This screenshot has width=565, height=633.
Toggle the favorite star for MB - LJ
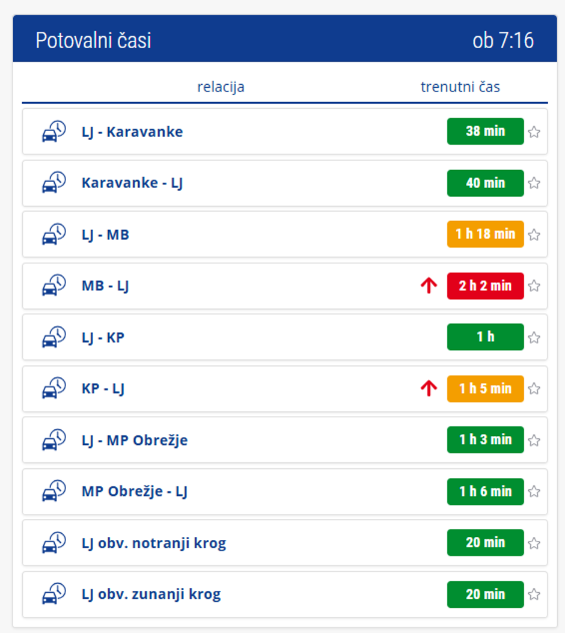point(534,286)
